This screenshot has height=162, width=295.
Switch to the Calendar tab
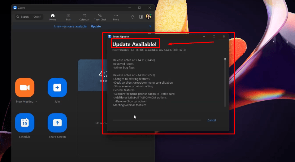(84, 17)
